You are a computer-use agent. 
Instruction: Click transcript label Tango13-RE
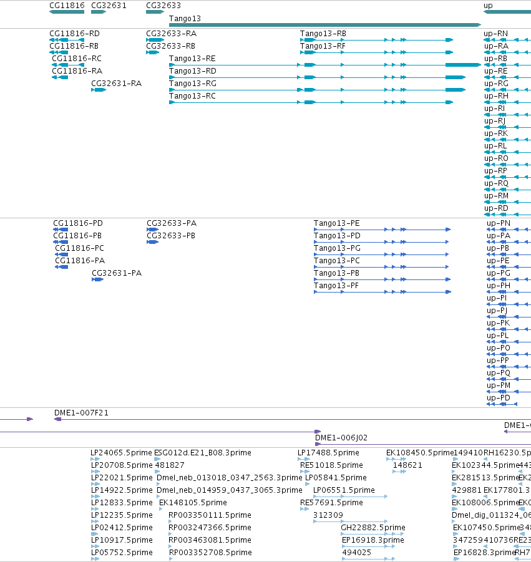coord(192,59)
